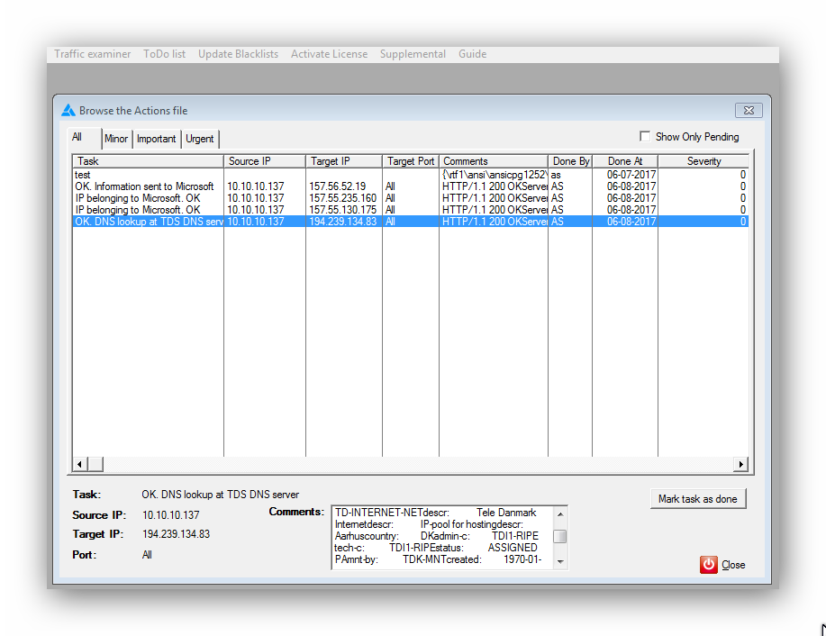Sort by the Done At column header
Viewport: 826px width, 636px height.
[x=625, y=161]
